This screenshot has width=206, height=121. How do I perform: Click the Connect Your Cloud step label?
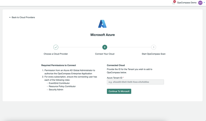point(105,54)
